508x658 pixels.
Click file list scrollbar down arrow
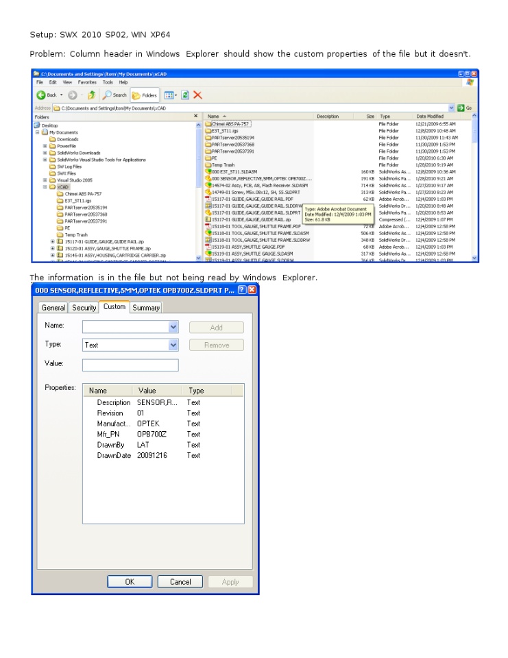474,258
